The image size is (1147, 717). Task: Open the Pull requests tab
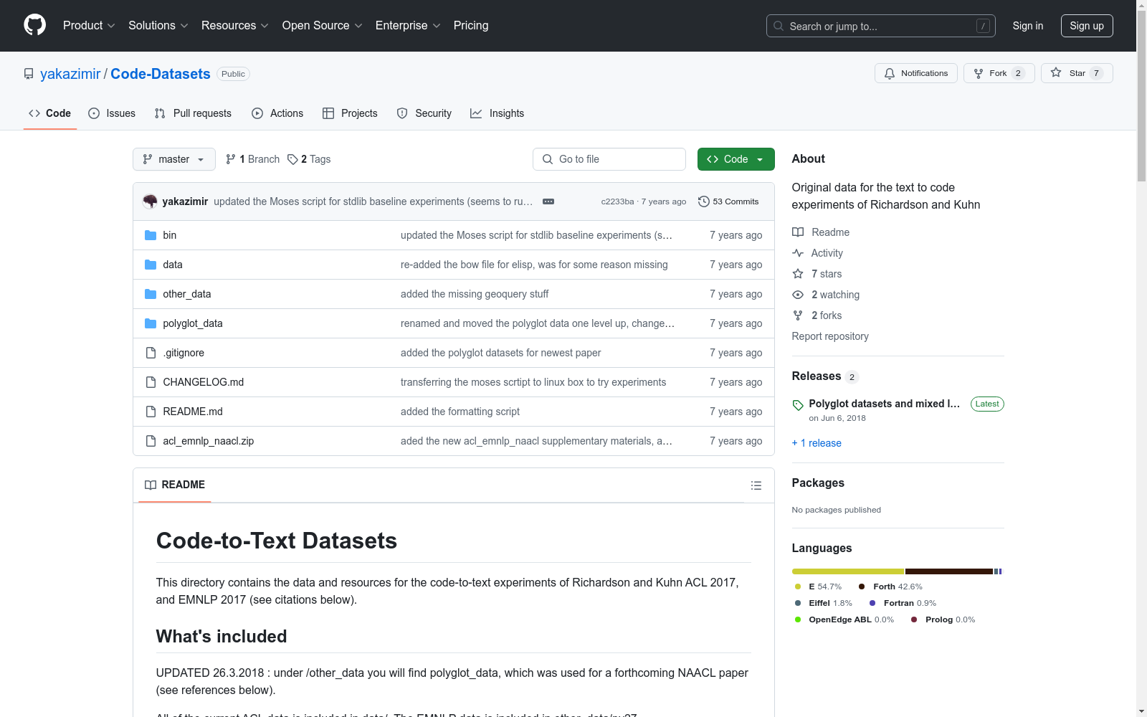pos(193,113)
